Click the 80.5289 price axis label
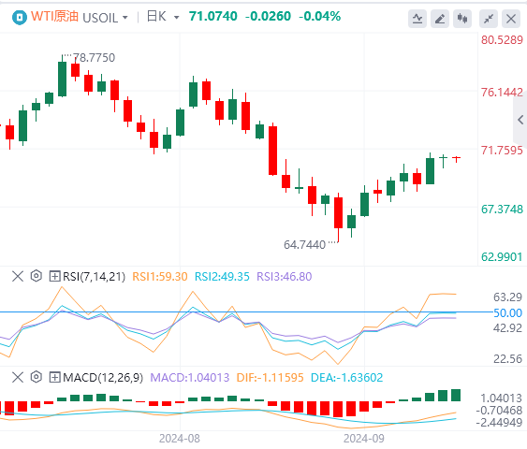527x449 pixels. click(502, 40)
